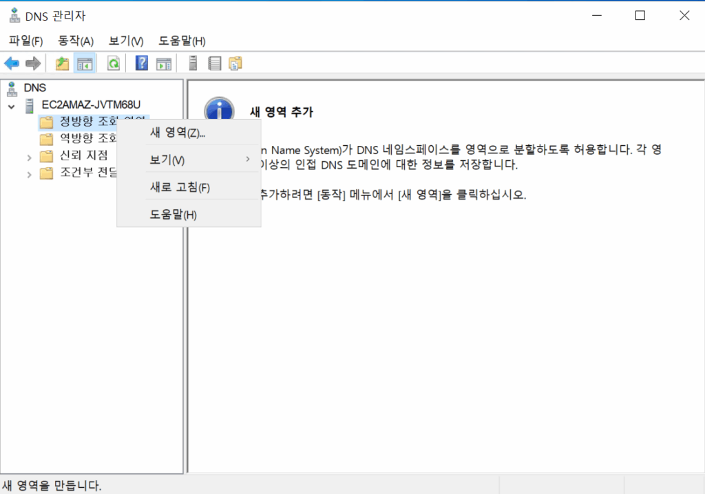This screenshot has height=494, width=705.
Task: Click the DNS server toolbar icon
Action: tap(192, 63)
